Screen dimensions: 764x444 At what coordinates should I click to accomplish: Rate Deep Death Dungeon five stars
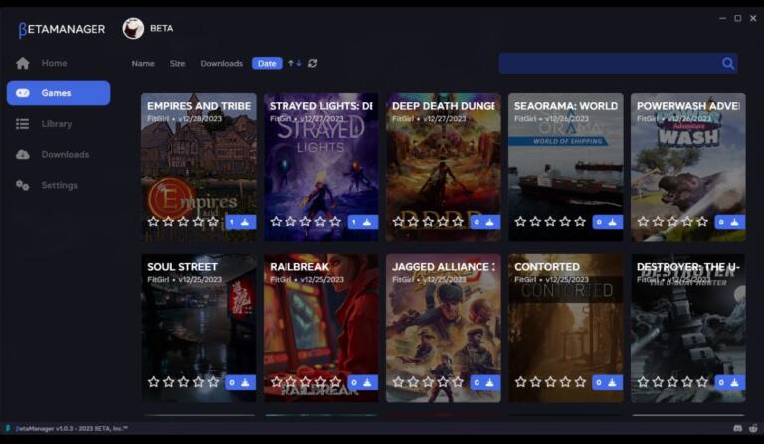(x=458, y=222)
